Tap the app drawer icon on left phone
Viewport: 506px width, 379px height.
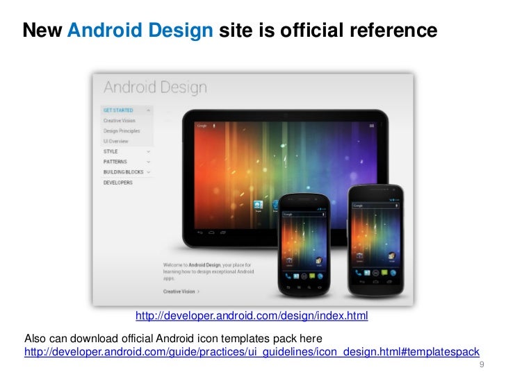pos(304,276)
